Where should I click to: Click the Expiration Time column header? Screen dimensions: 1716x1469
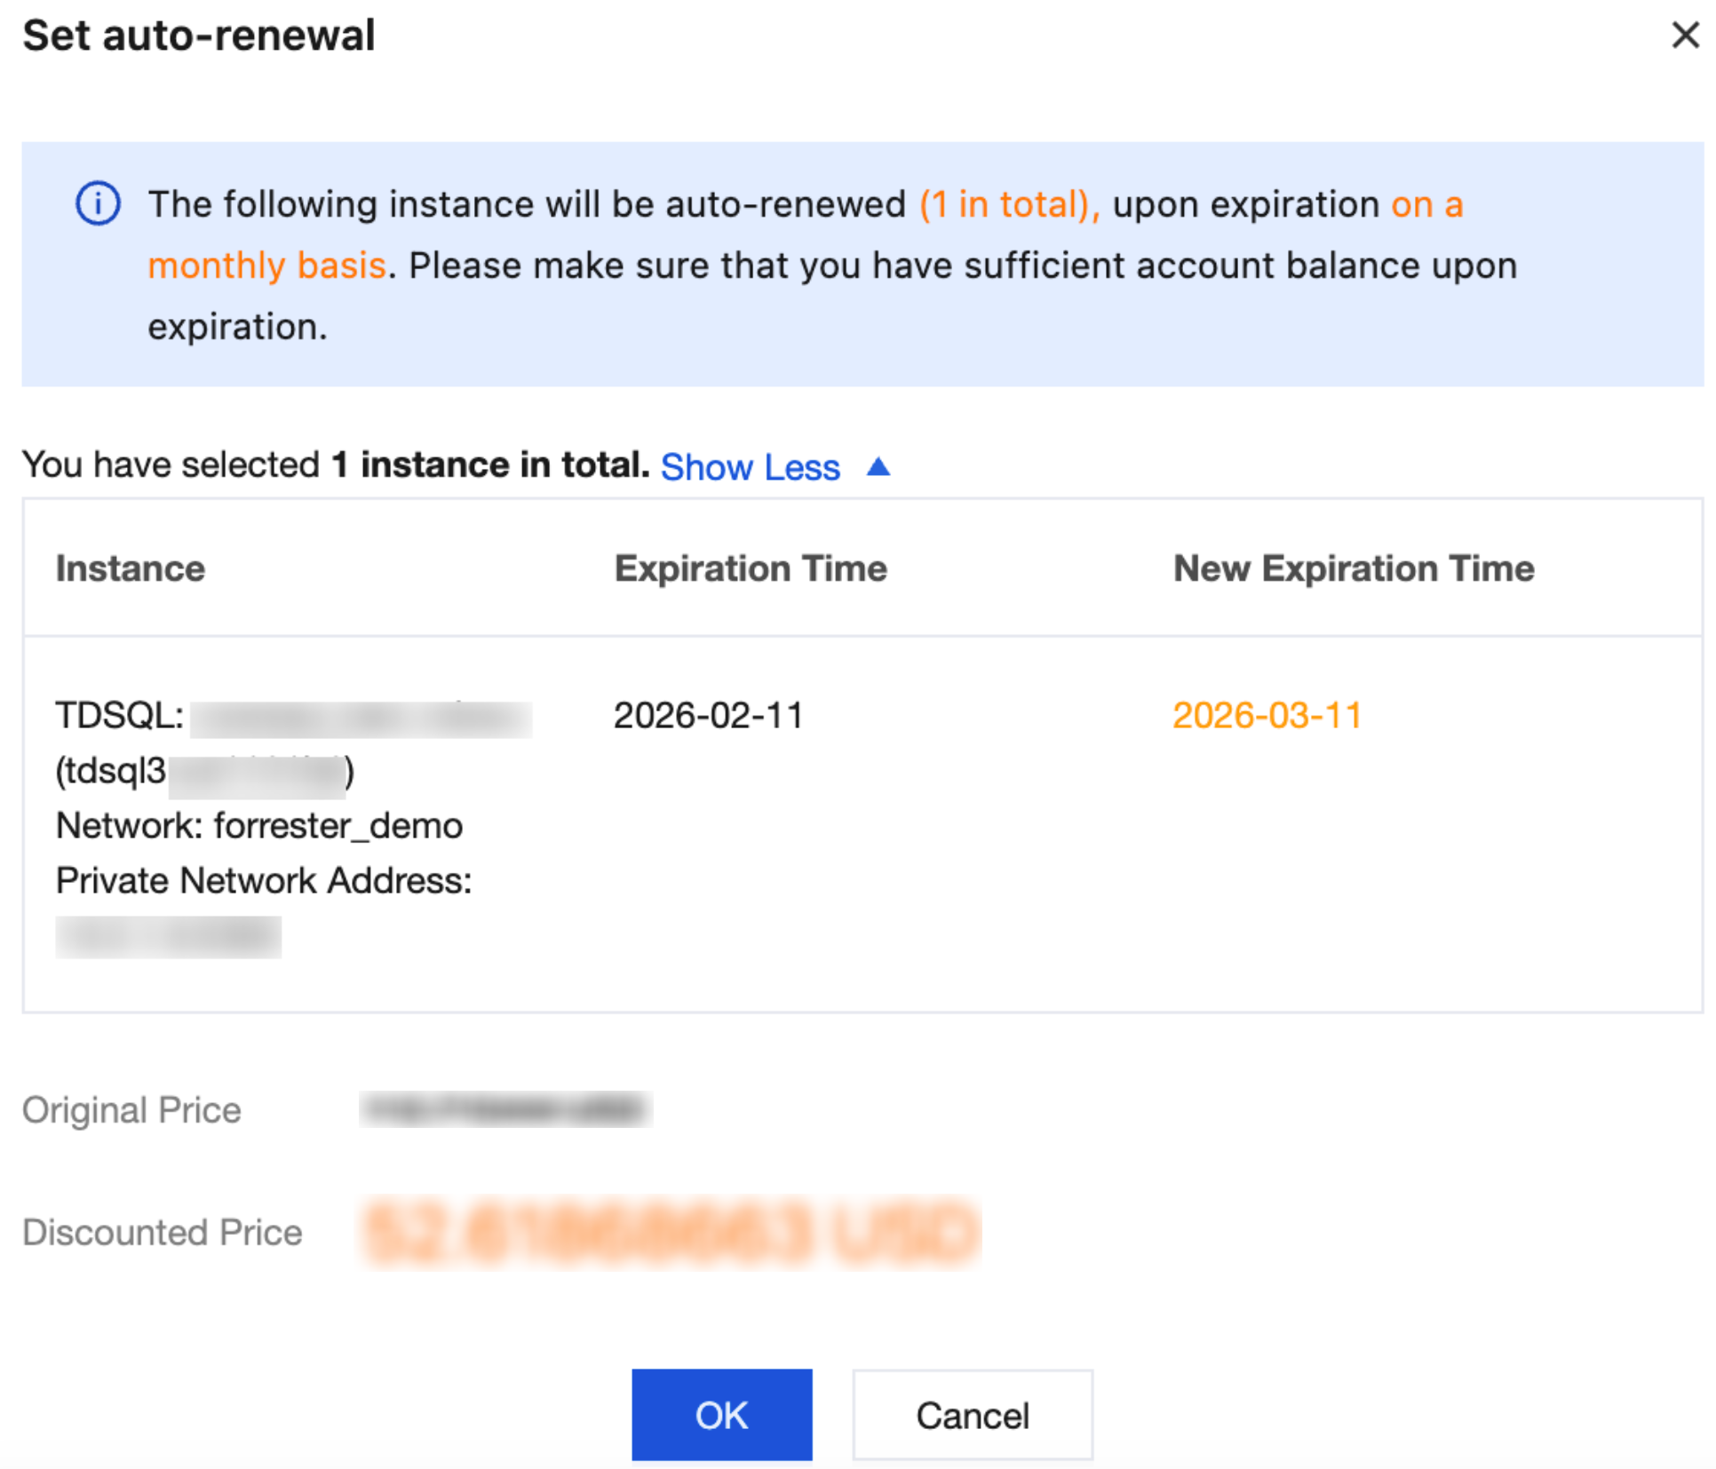pyautogui.click(x=751, y=568)
